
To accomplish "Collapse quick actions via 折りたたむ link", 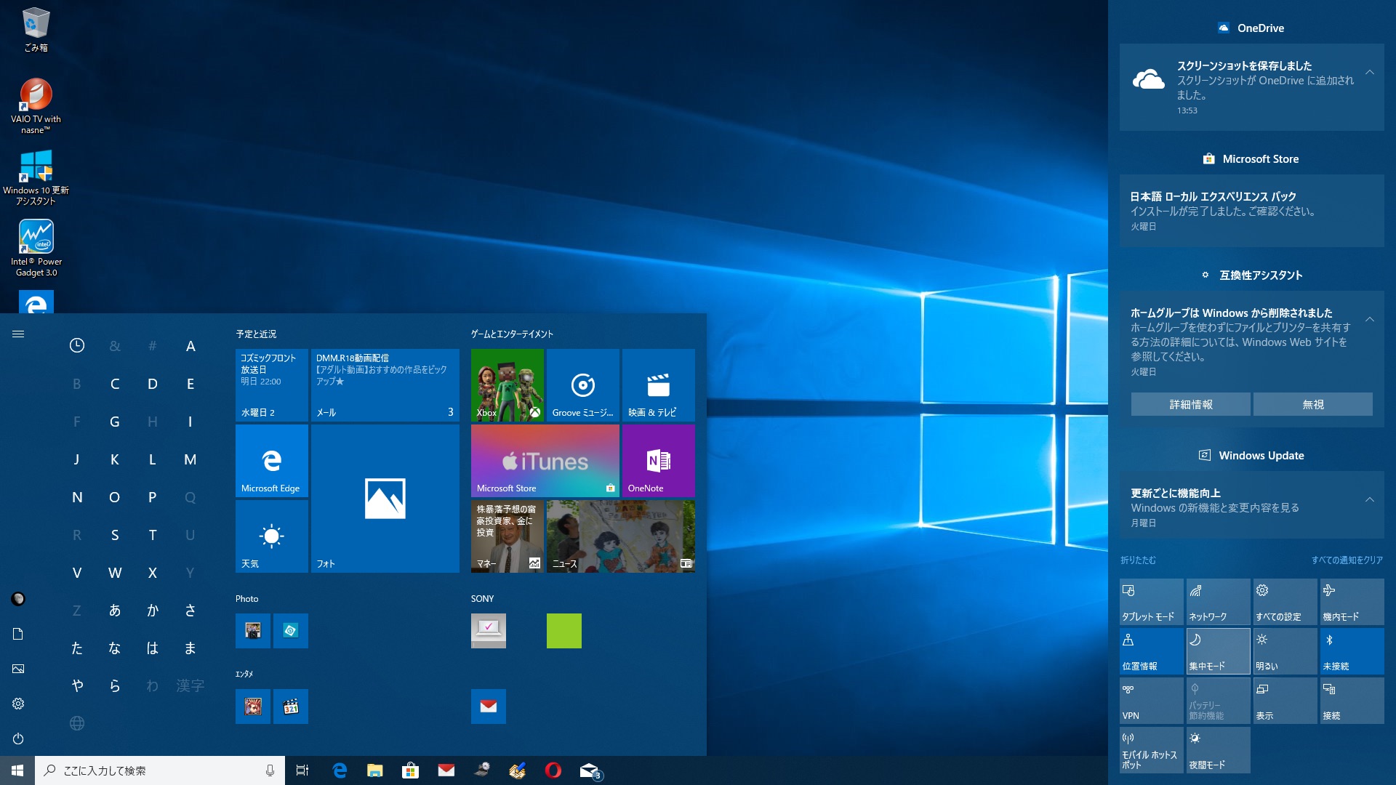I will [x=1138, y=560].
